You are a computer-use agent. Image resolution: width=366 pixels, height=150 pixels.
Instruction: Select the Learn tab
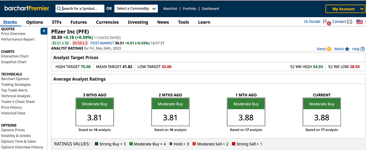(204, 22)
